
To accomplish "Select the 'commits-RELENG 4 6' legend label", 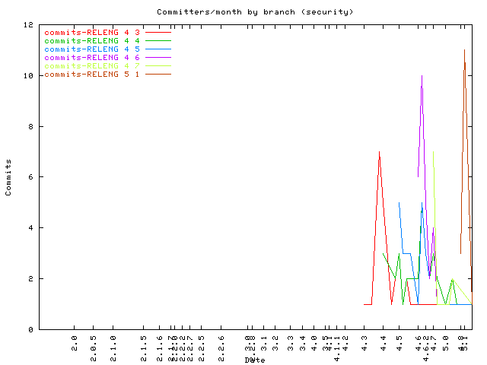I will (92, 58).
